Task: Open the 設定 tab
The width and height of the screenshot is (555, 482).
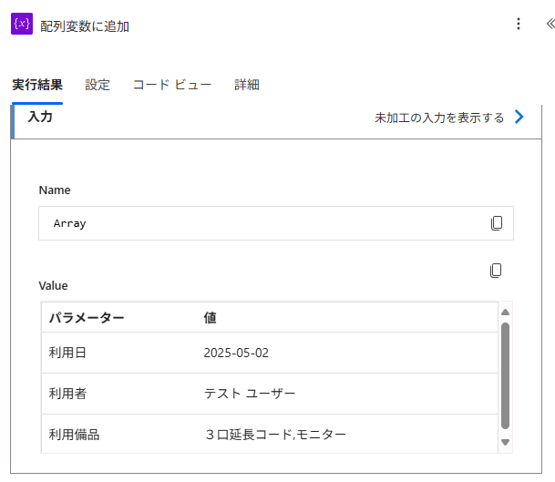Action: pos(98,85)
